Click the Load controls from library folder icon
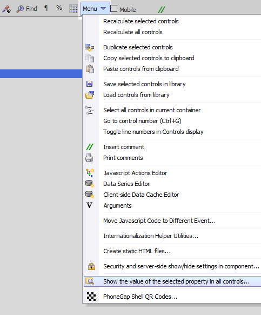 90,95
